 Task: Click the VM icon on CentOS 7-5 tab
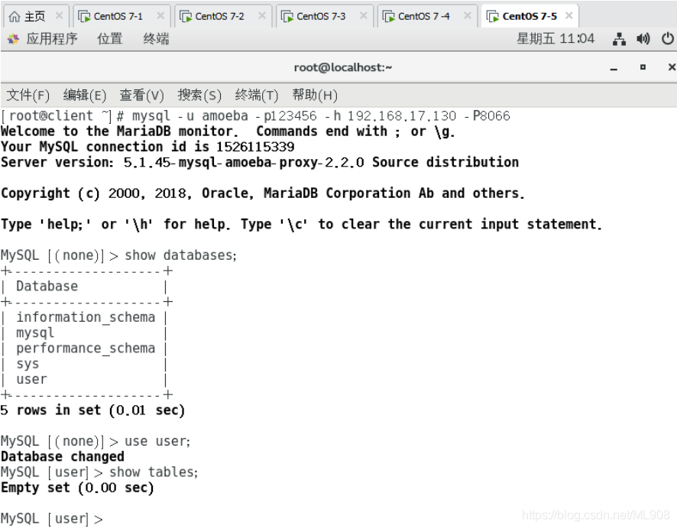point(493,16)
